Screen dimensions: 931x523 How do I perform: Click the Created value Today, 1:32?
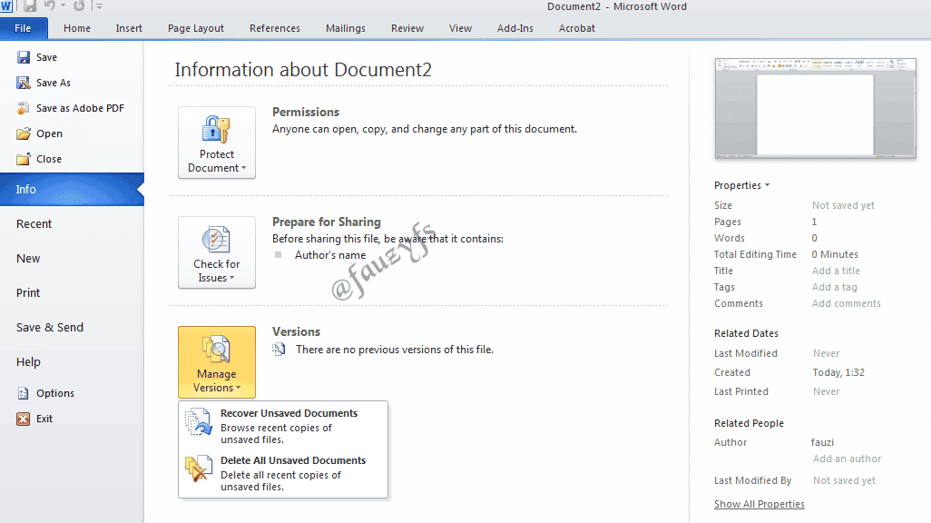point(838,372)
